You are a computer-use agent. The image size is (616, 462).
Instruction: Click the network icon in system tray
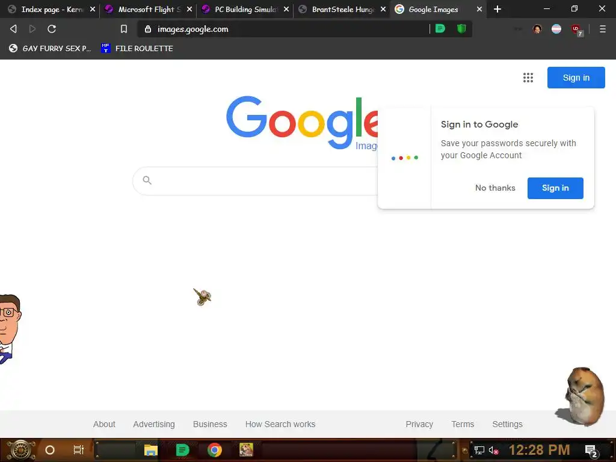pyautogui.click(x=479, y=450)
